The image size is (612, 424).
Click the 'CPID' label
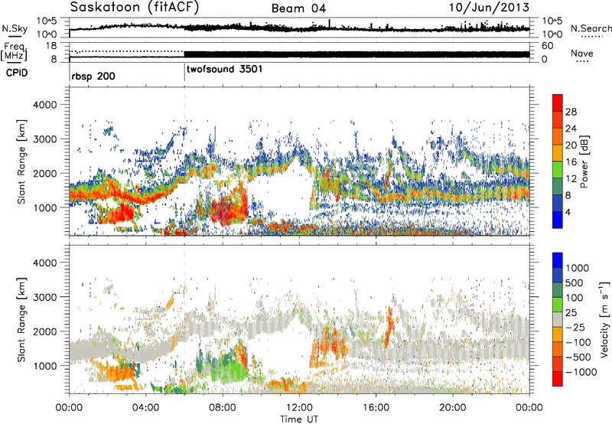point(17,73)
